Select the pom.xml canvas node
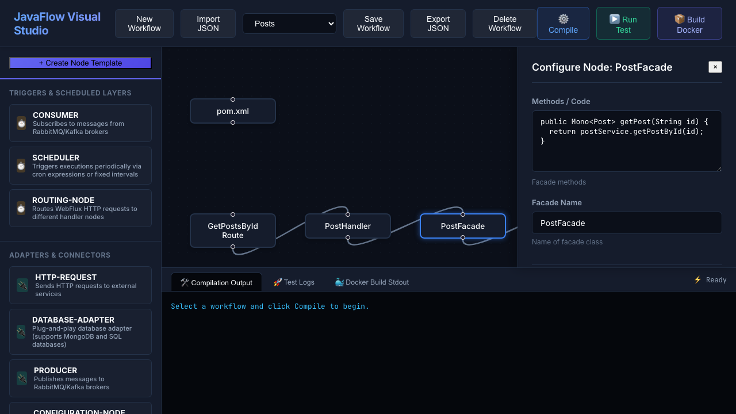 (x=233, y=111)
